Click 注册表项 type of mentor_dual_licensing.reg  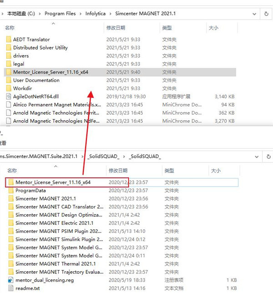pyautogui.click(x=174, y=280)
